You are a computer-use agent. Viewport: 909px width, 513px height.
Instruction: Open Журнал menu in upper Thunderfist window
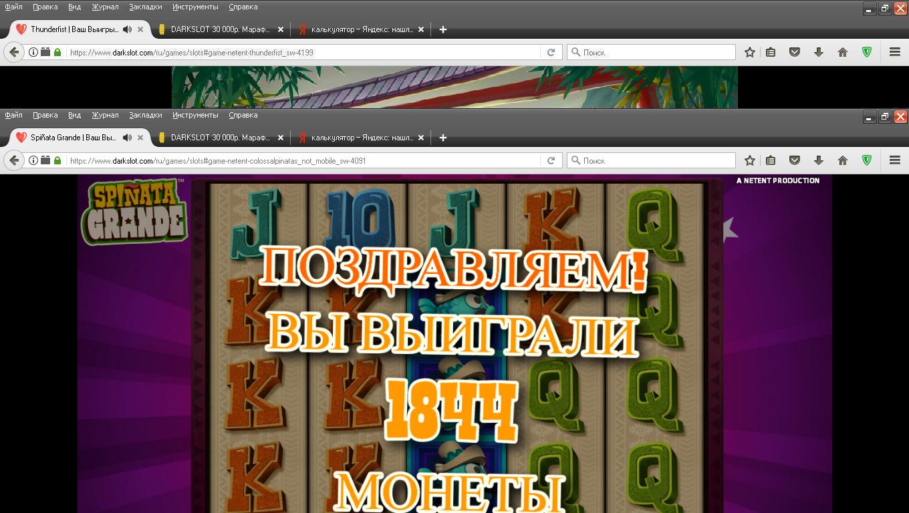(x=105, y=7)
